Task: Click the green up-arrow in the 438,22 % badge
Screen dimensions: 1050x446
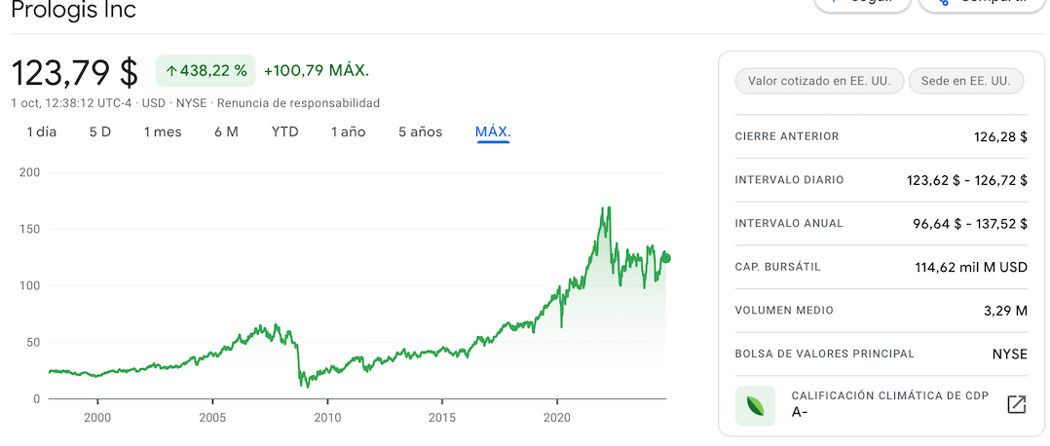Action: [170, 71]
